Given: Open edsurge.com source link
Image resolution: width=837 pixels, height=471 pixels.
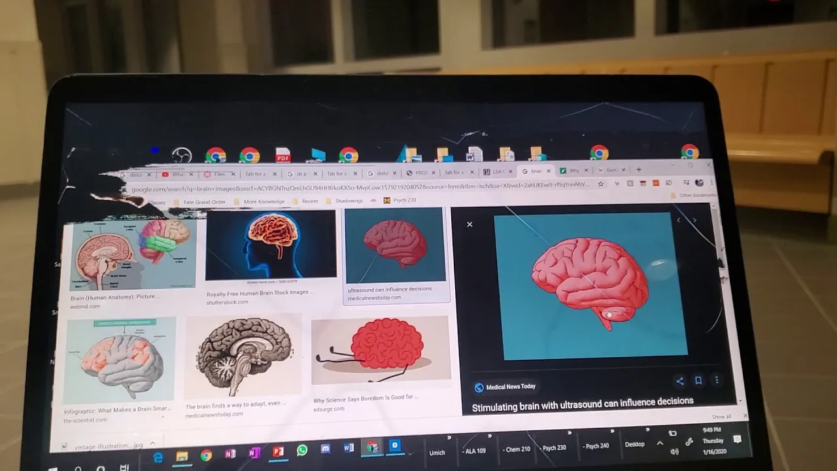Looking at the screenshot, I should click(x=328, y=409).
